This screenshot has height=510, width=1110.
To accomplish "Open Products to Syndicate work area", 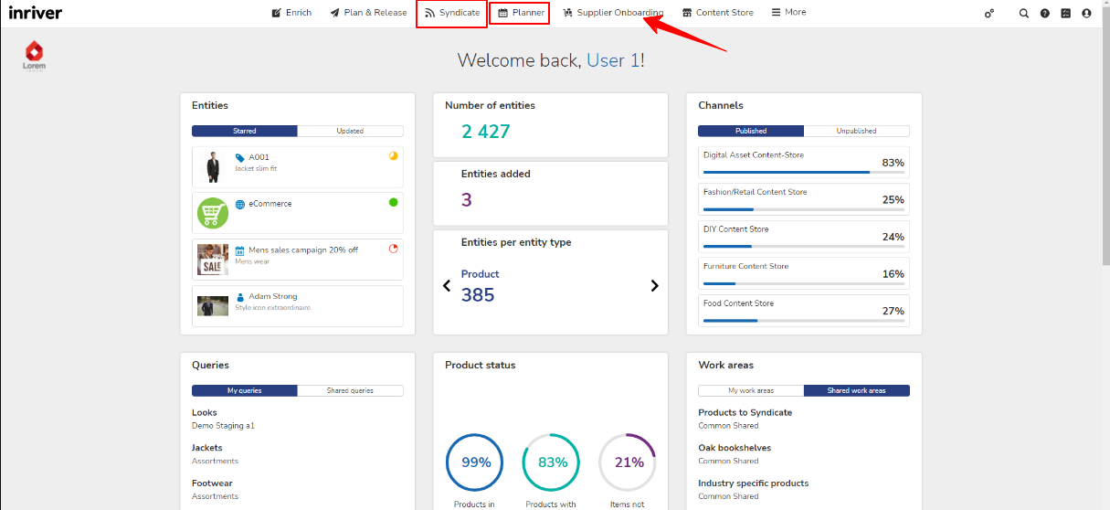I will (745, 412).
